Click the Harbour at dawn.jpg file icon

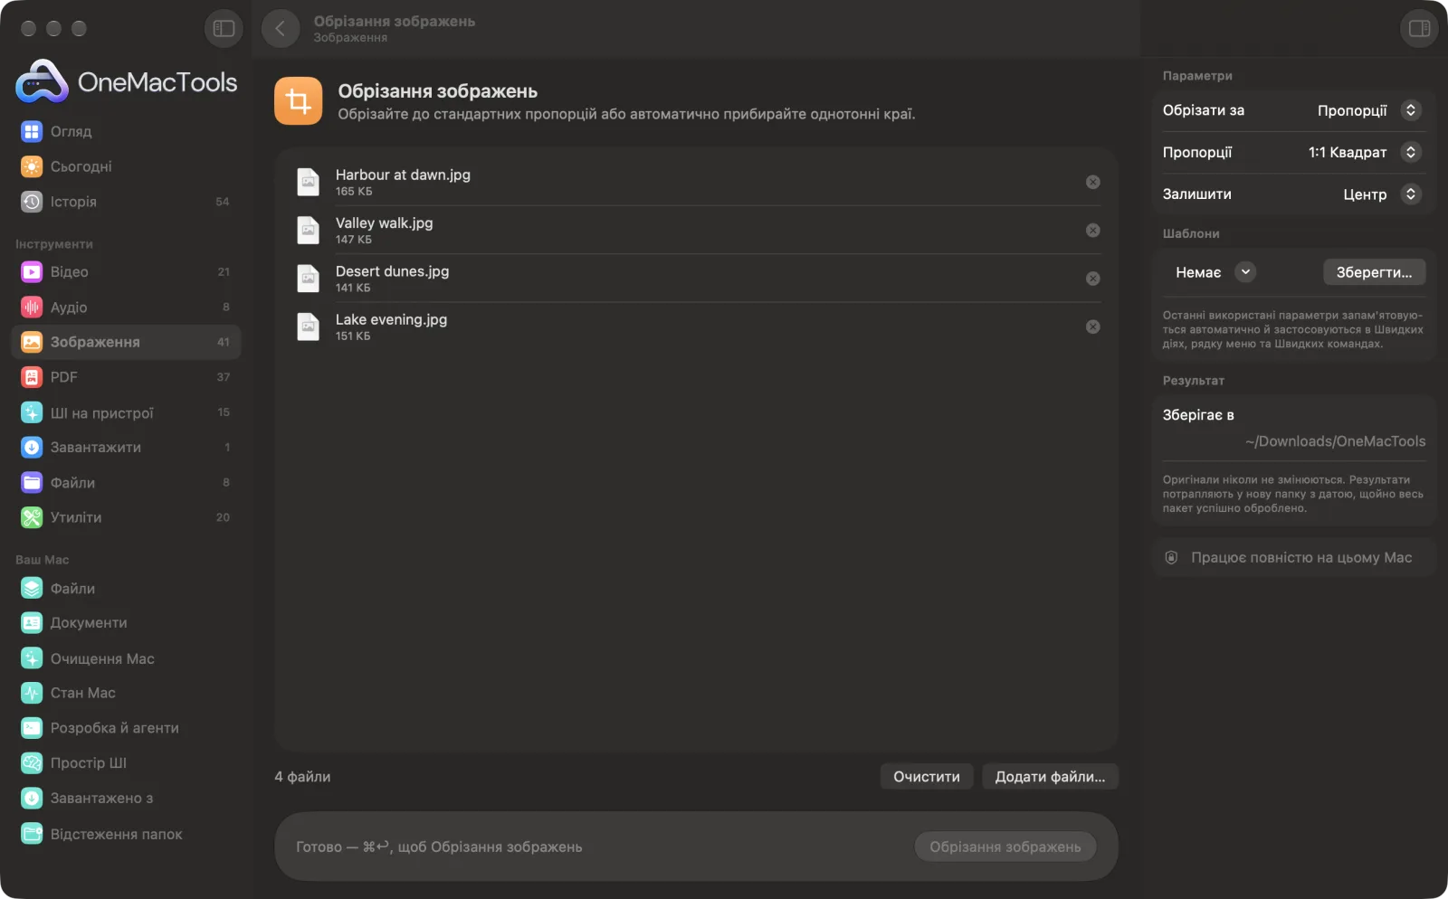point(309,182)
